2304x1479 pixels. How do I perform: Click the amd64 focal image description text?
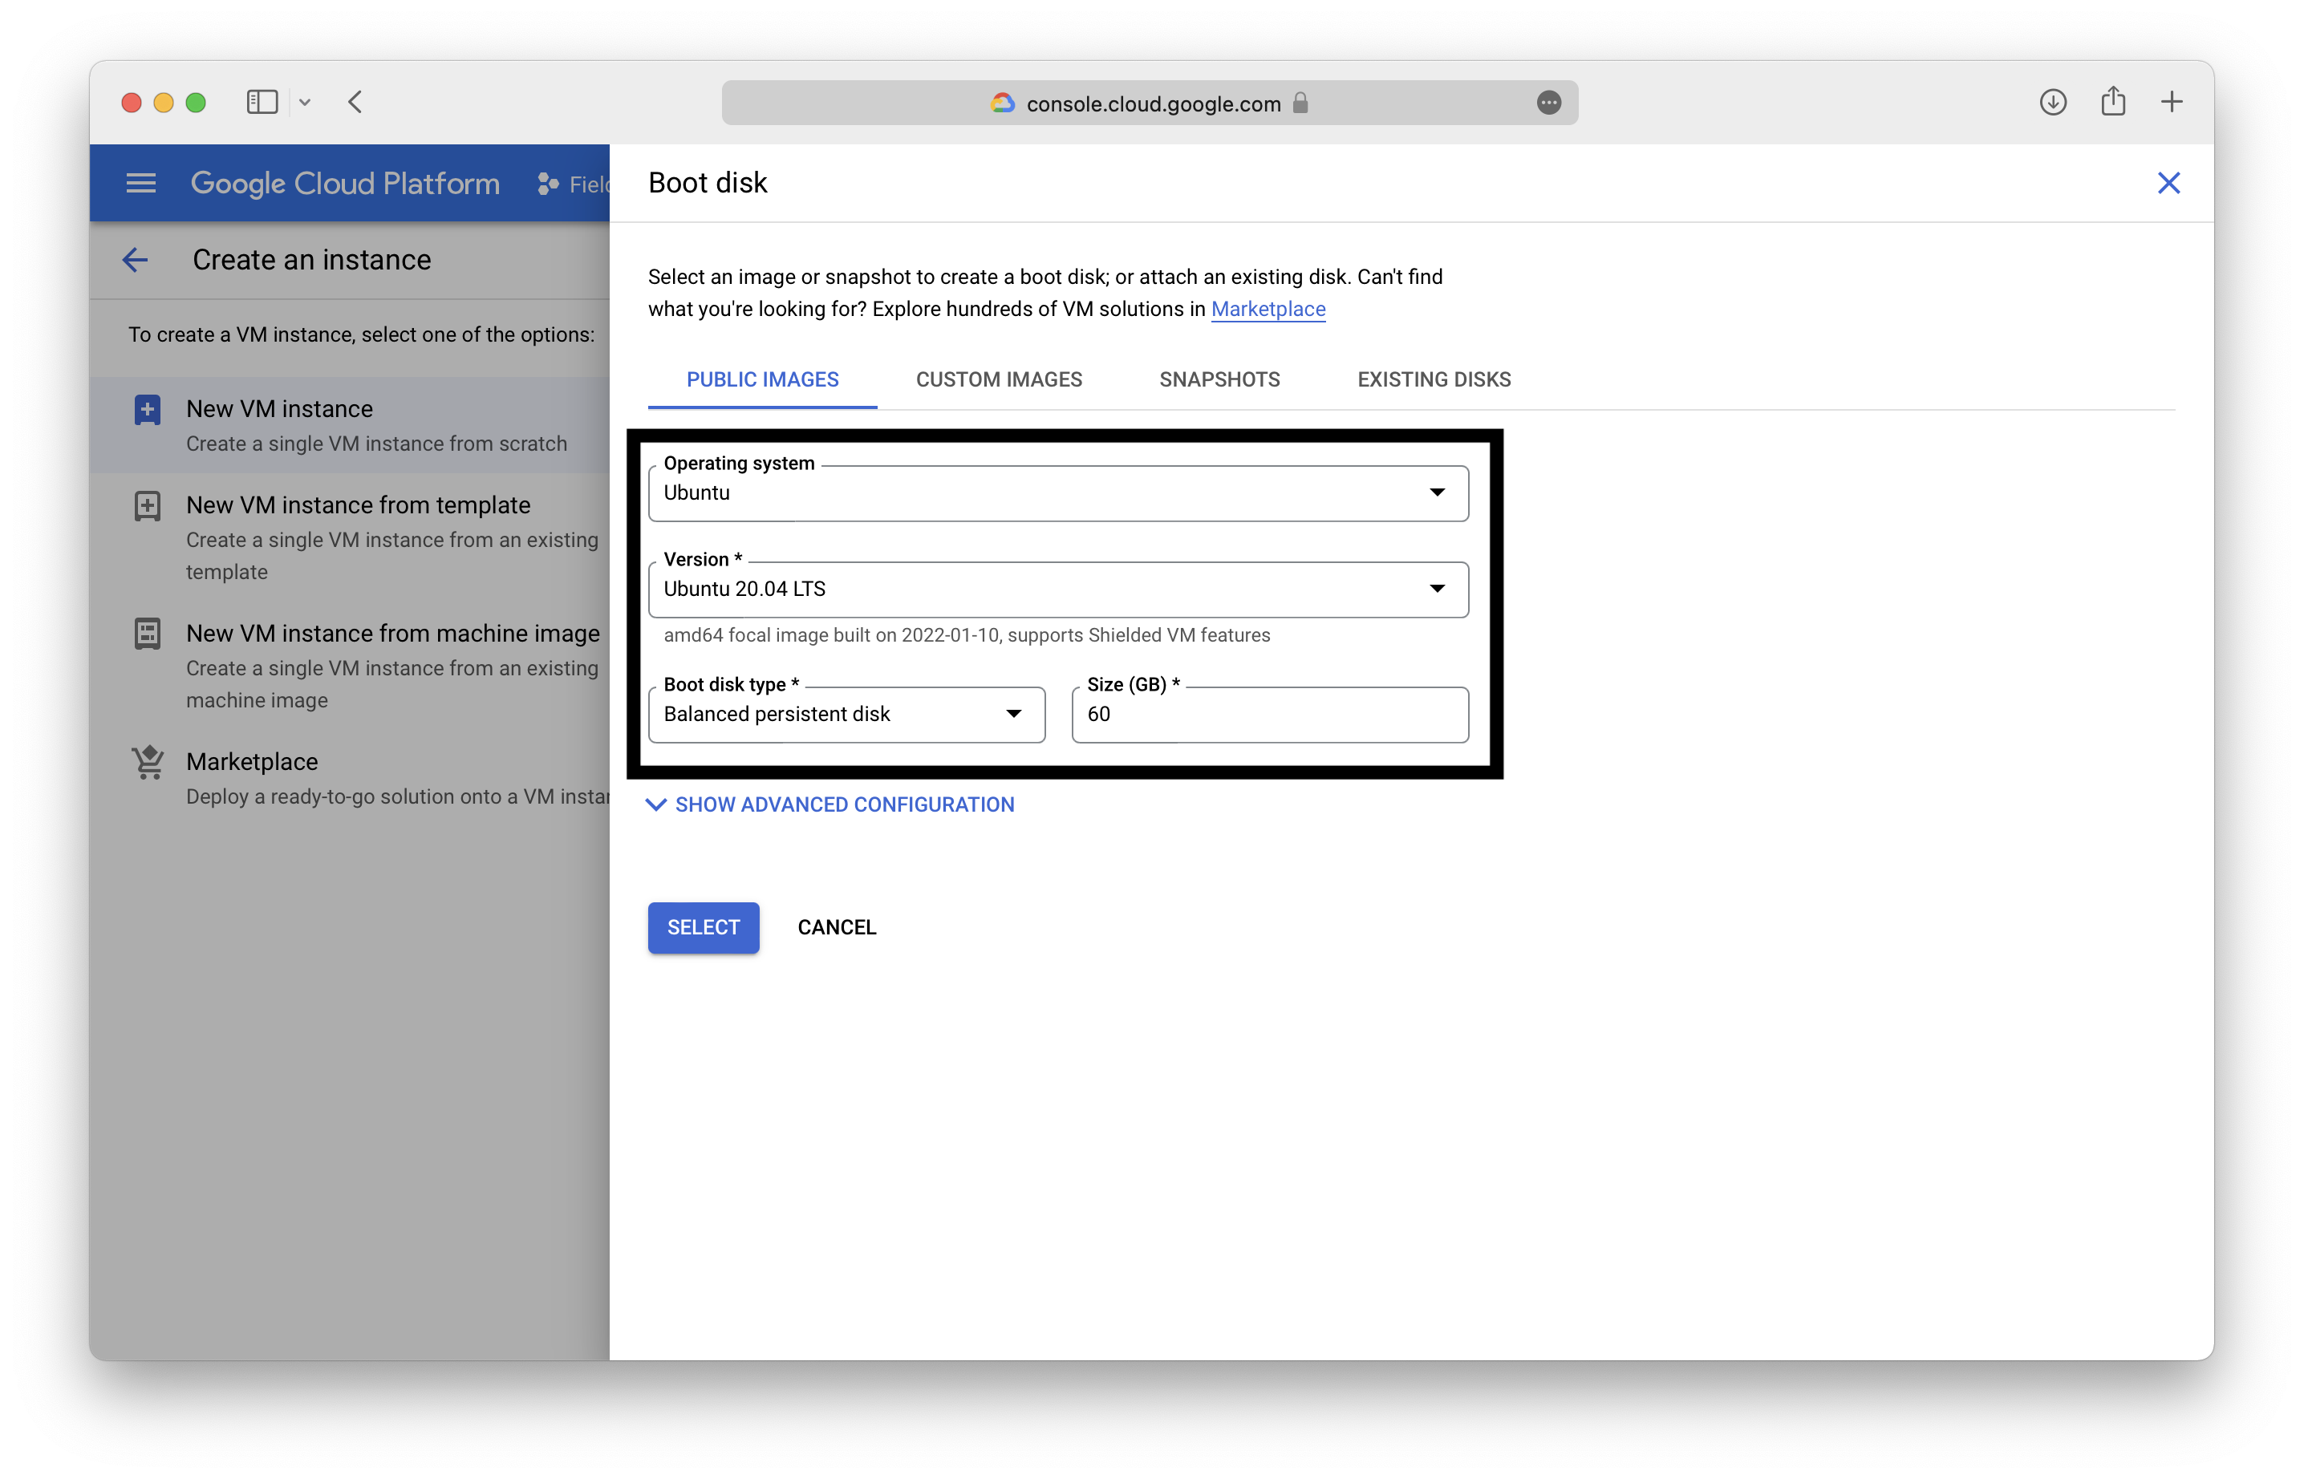966,634
